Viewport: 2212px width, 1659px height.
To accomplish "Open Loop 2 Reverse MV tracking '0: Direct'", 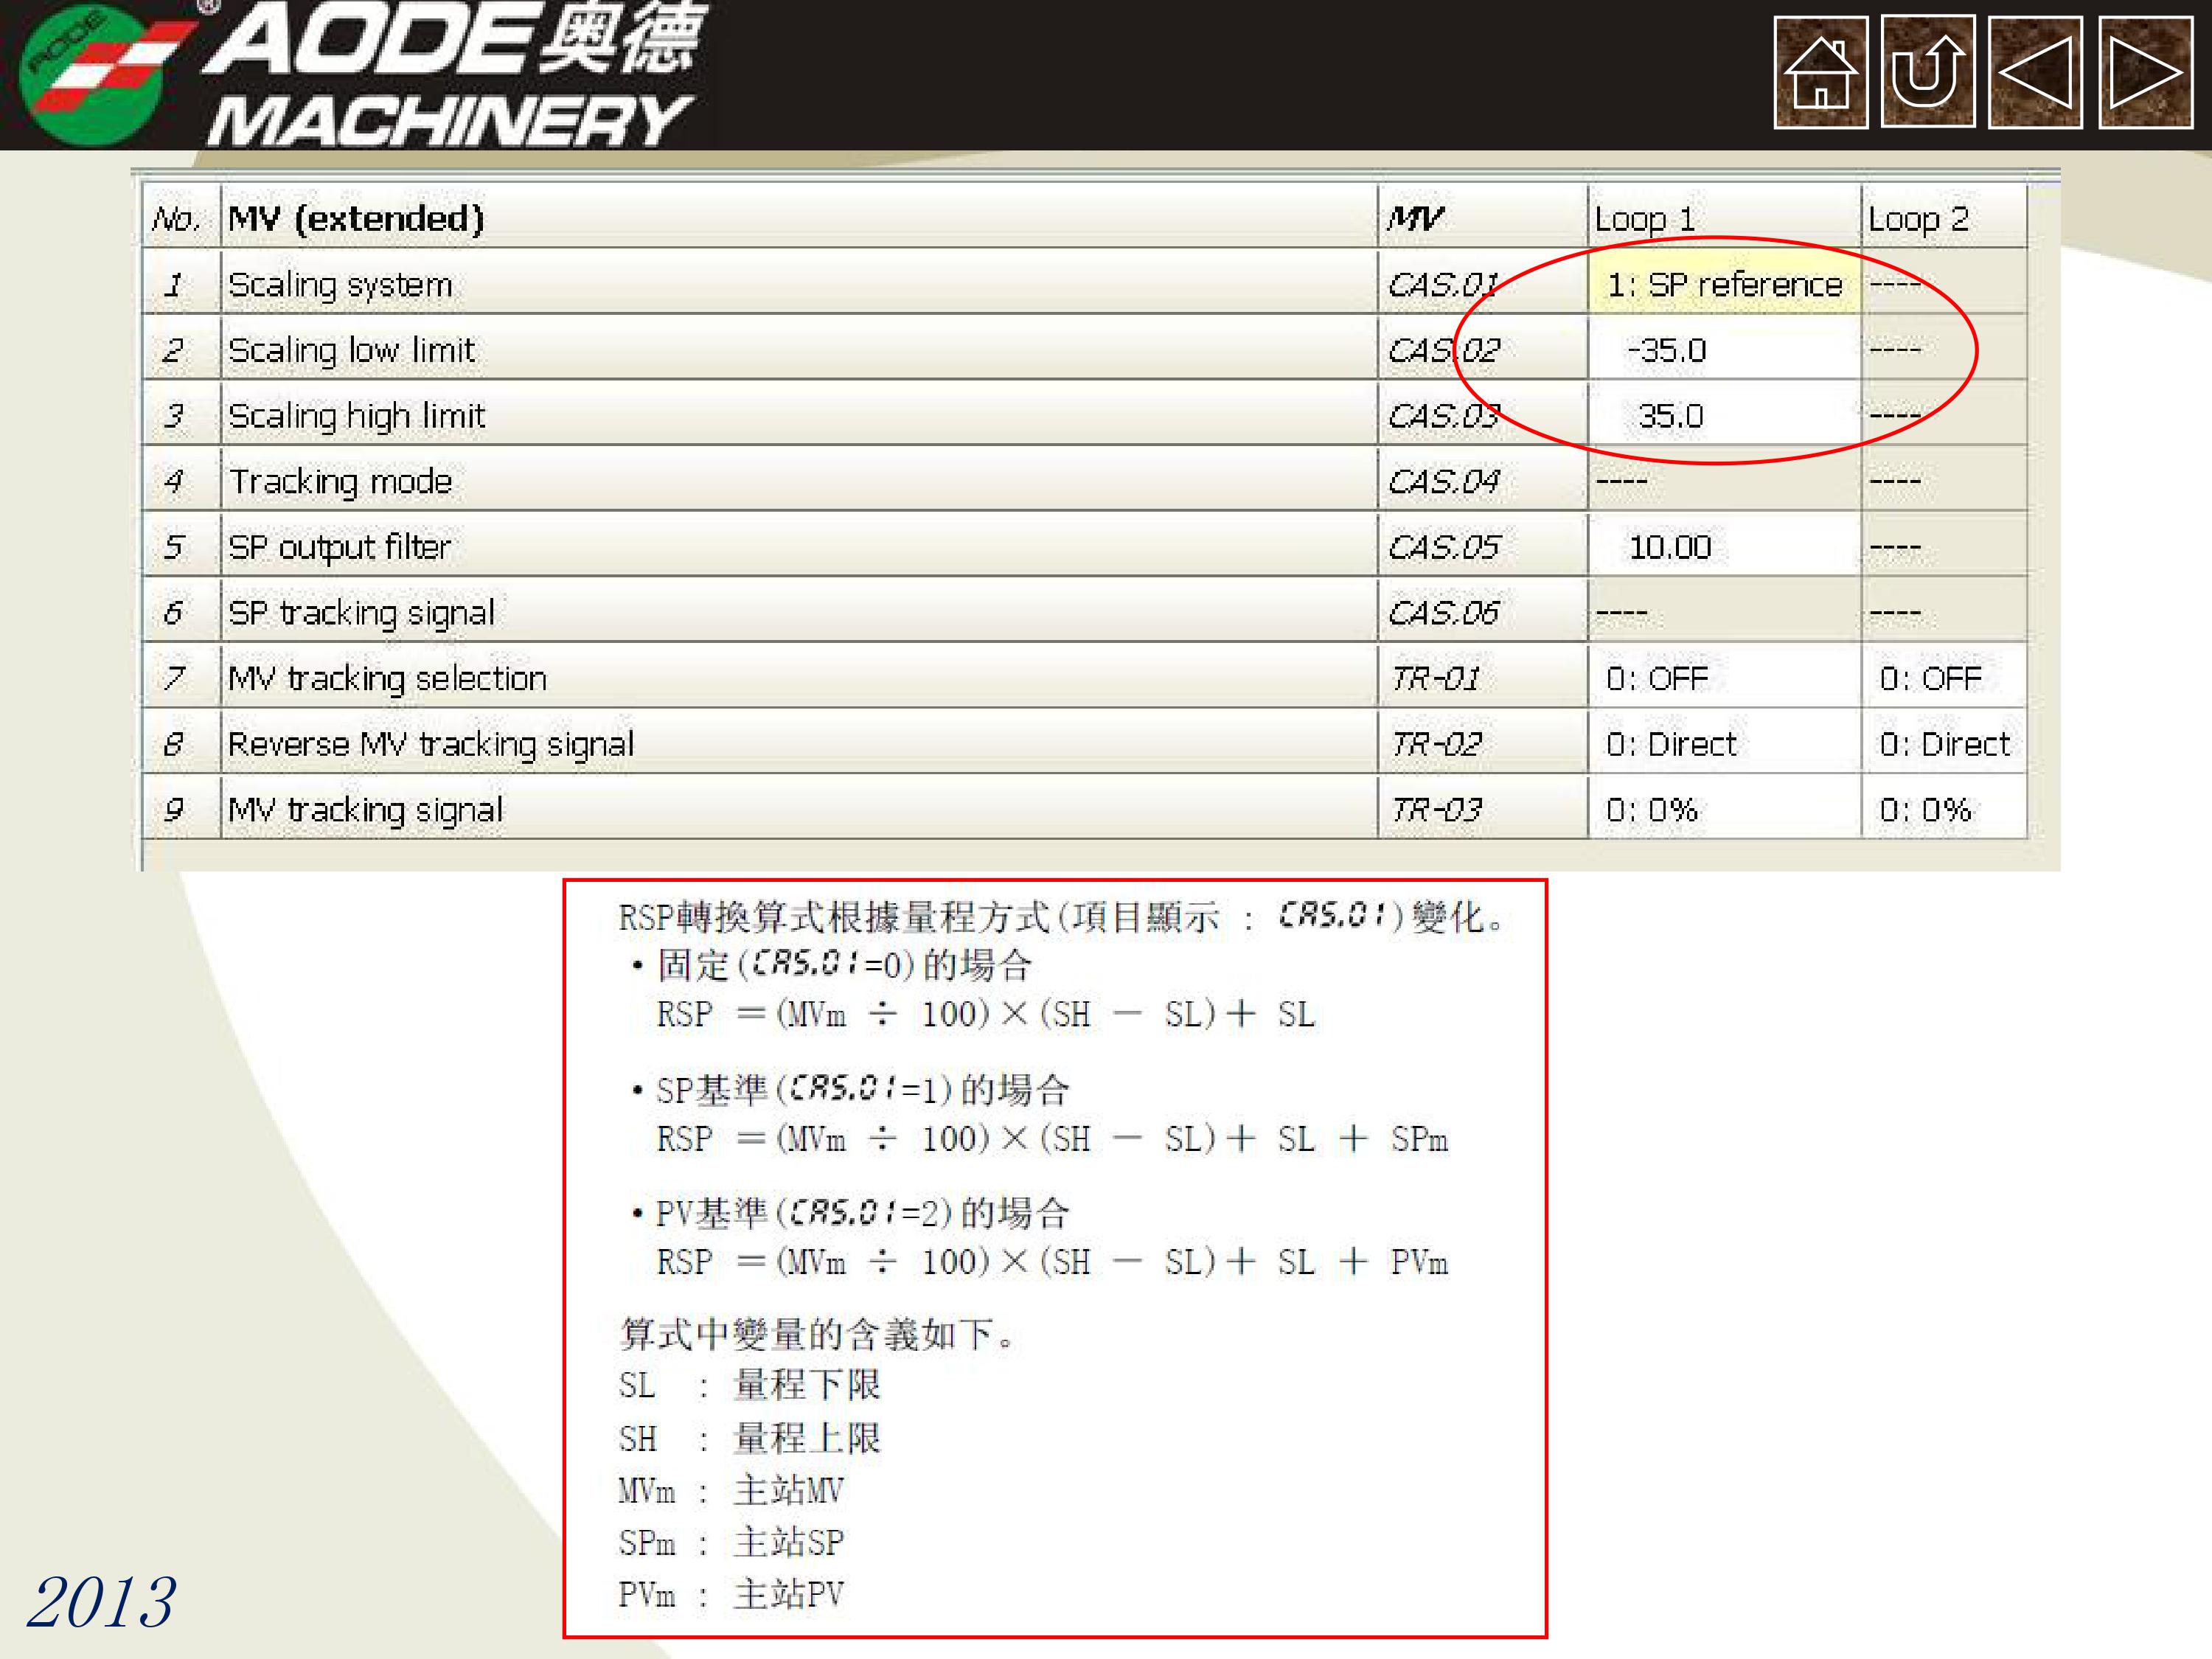I will [x=1944, y=744].
